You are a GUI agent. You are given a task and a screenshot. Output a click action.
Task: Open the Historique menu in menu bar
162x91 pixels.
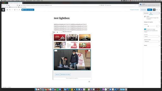[x=23, y=1]
